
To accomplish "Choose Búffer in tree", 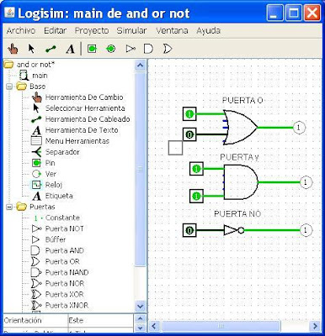I will tap(56, 239).
